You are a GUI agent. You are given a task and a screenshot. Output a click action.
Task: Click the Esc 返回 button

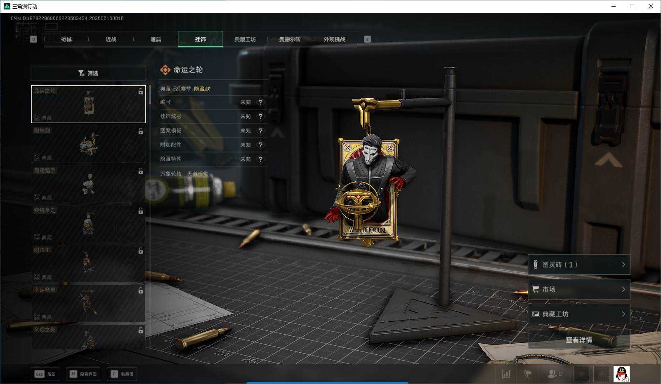pos(45,374)
